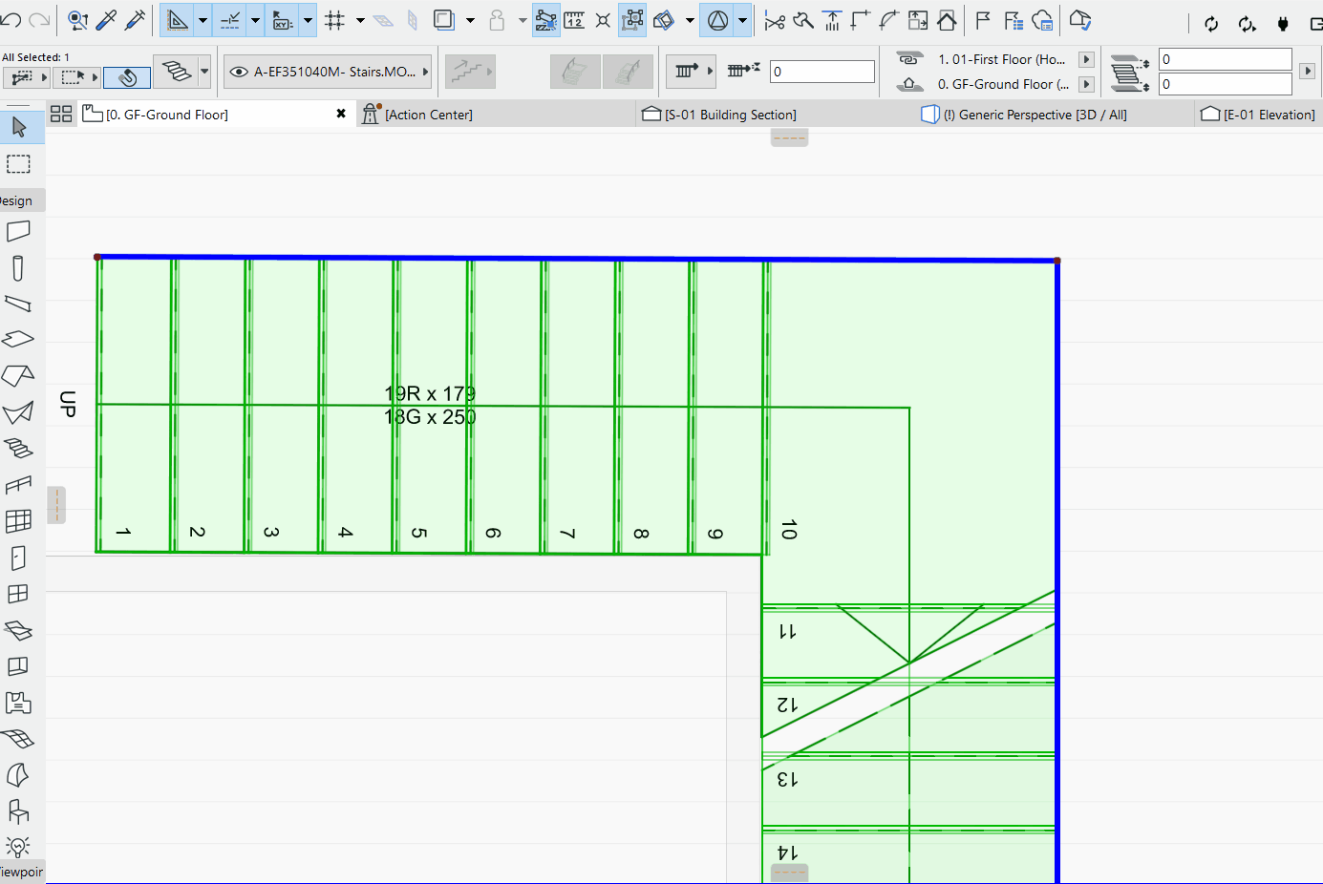Expand the stair settings dropdown arrow

[204, 71]
